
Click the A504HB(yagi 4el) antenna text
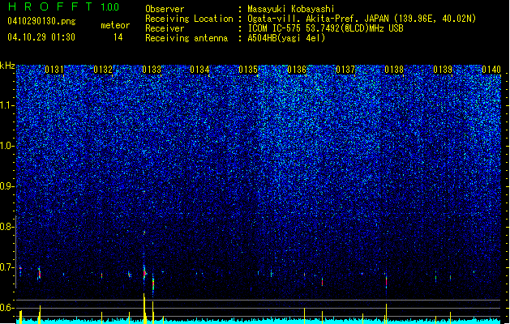(286, 38)
